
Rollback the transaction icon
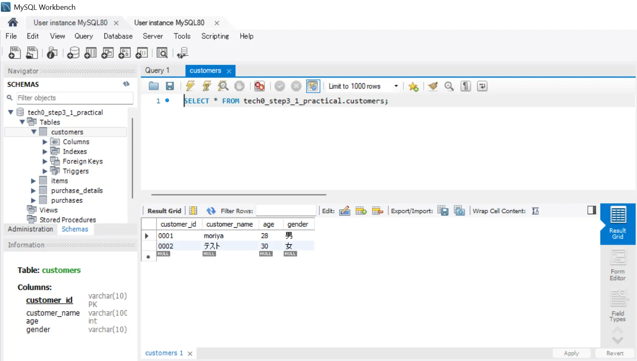(x=296, y=86)
